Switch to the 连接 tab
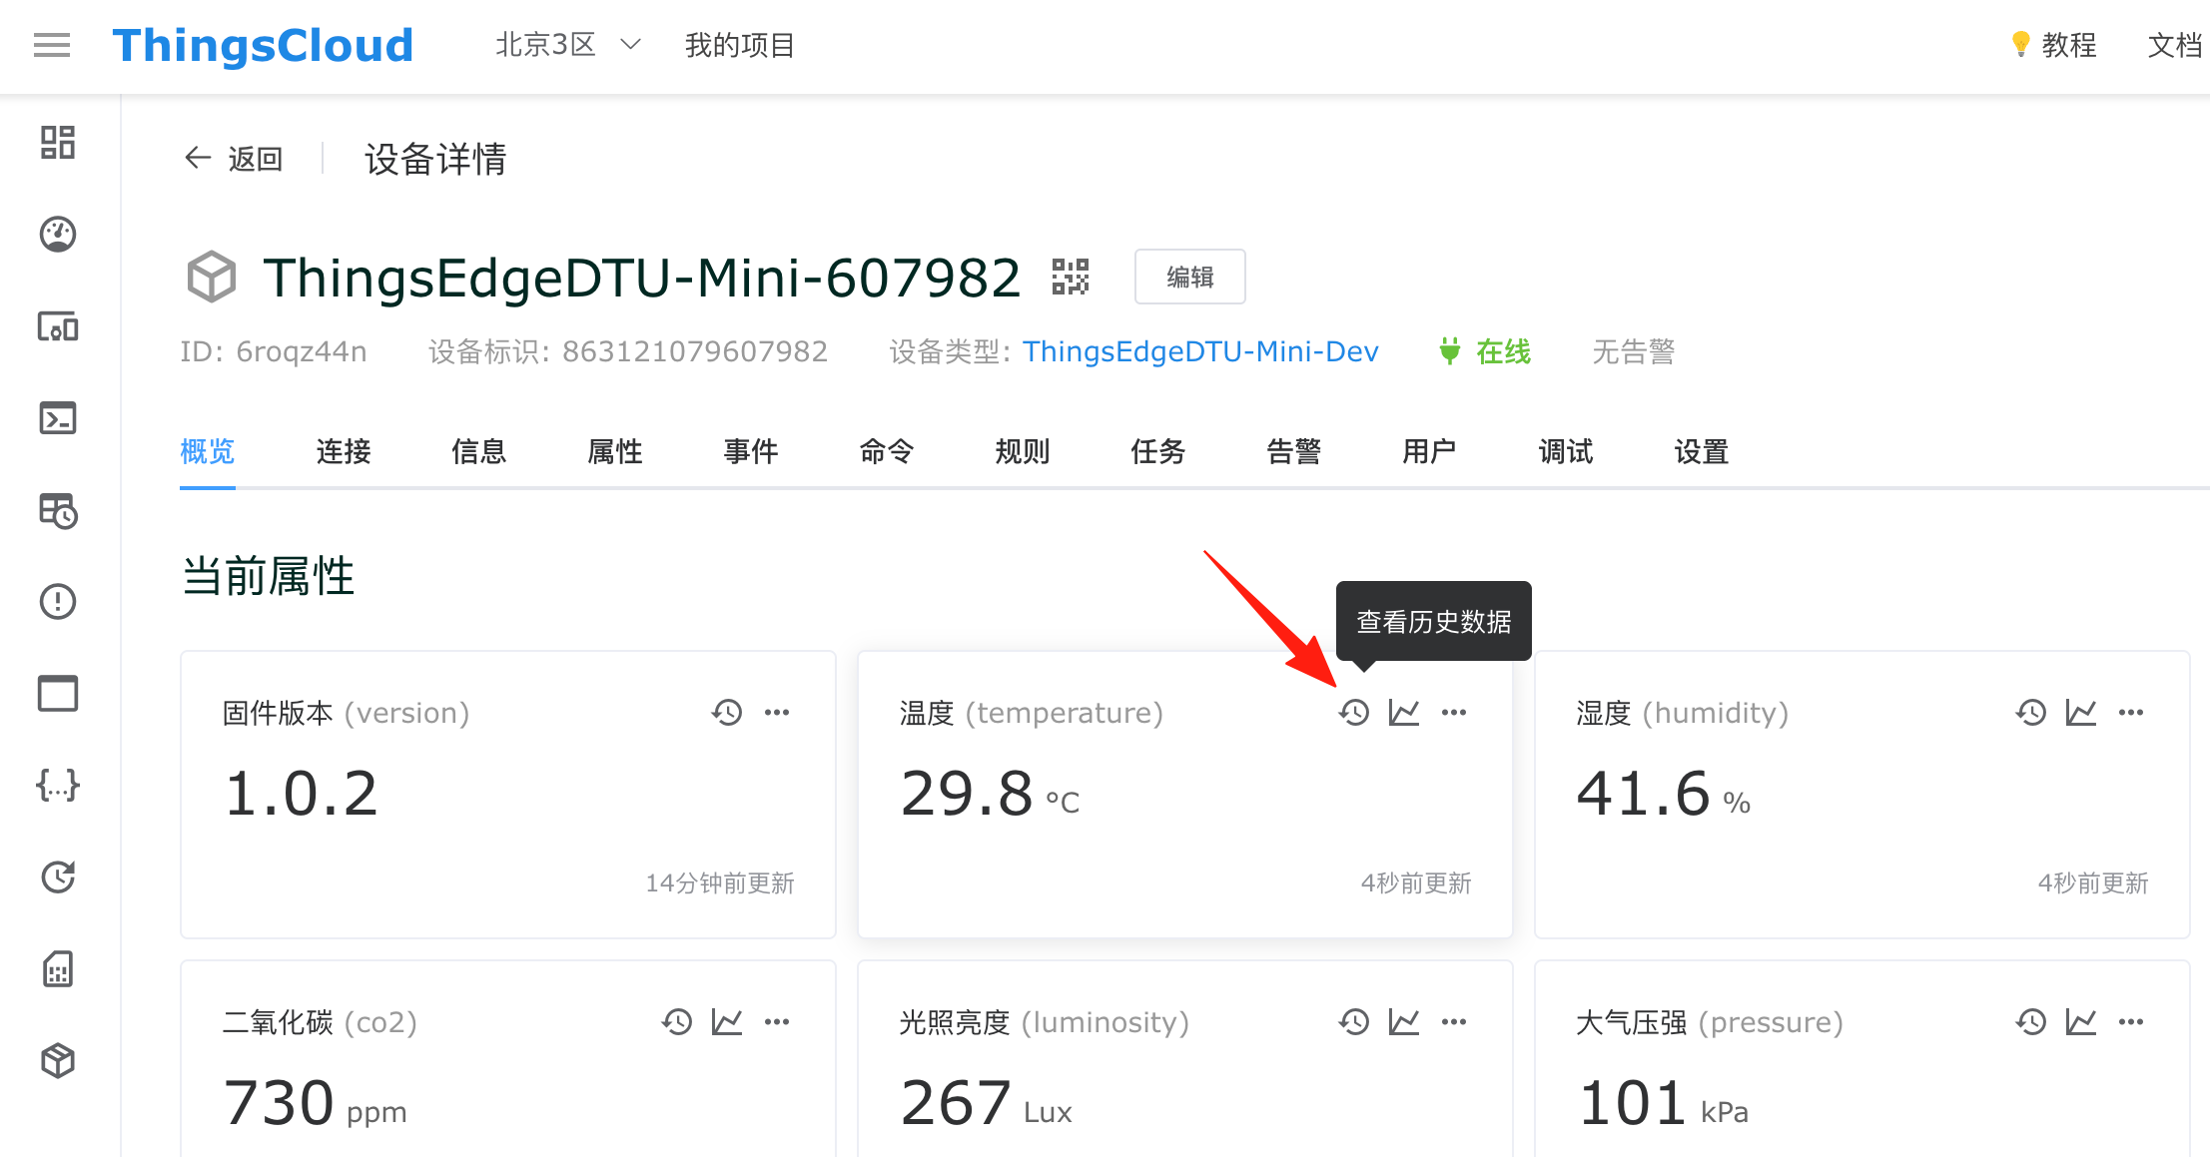The width and height of the screenshot is (2211, 1158). coord(344,452)
